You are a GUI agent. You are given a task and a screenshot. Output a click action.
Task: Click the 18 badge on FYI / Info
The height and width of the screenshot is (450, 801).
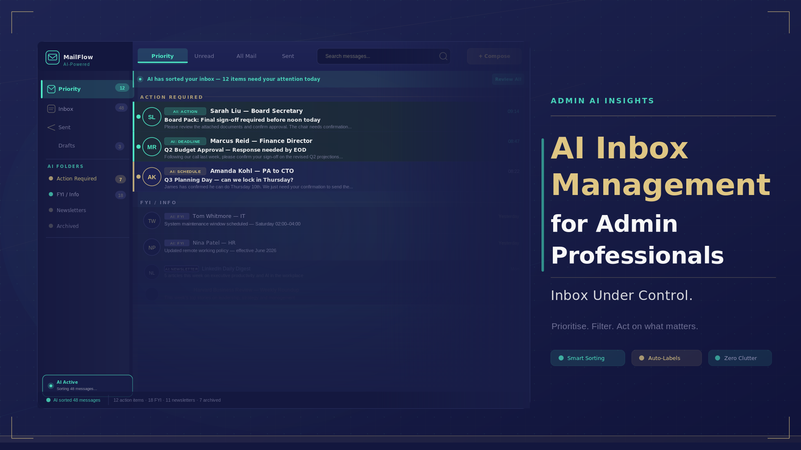[x=121, y=195]
